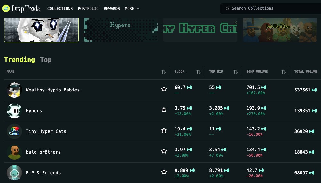Open the white-haired anime banner card
The width and height of the screenshot is (321, 183).
pos(41,30)
